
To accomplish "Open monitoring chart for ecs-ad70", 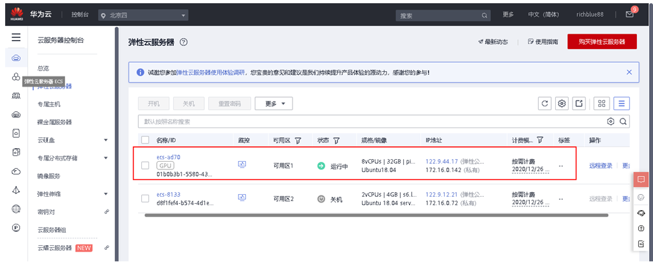I will (x=242, y=164).
